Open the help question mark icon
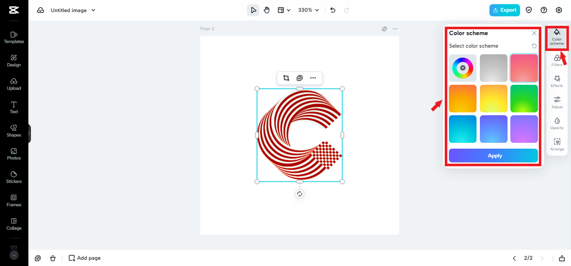The height and width of the screenshot is (266, 571). (x=544, y=10)
